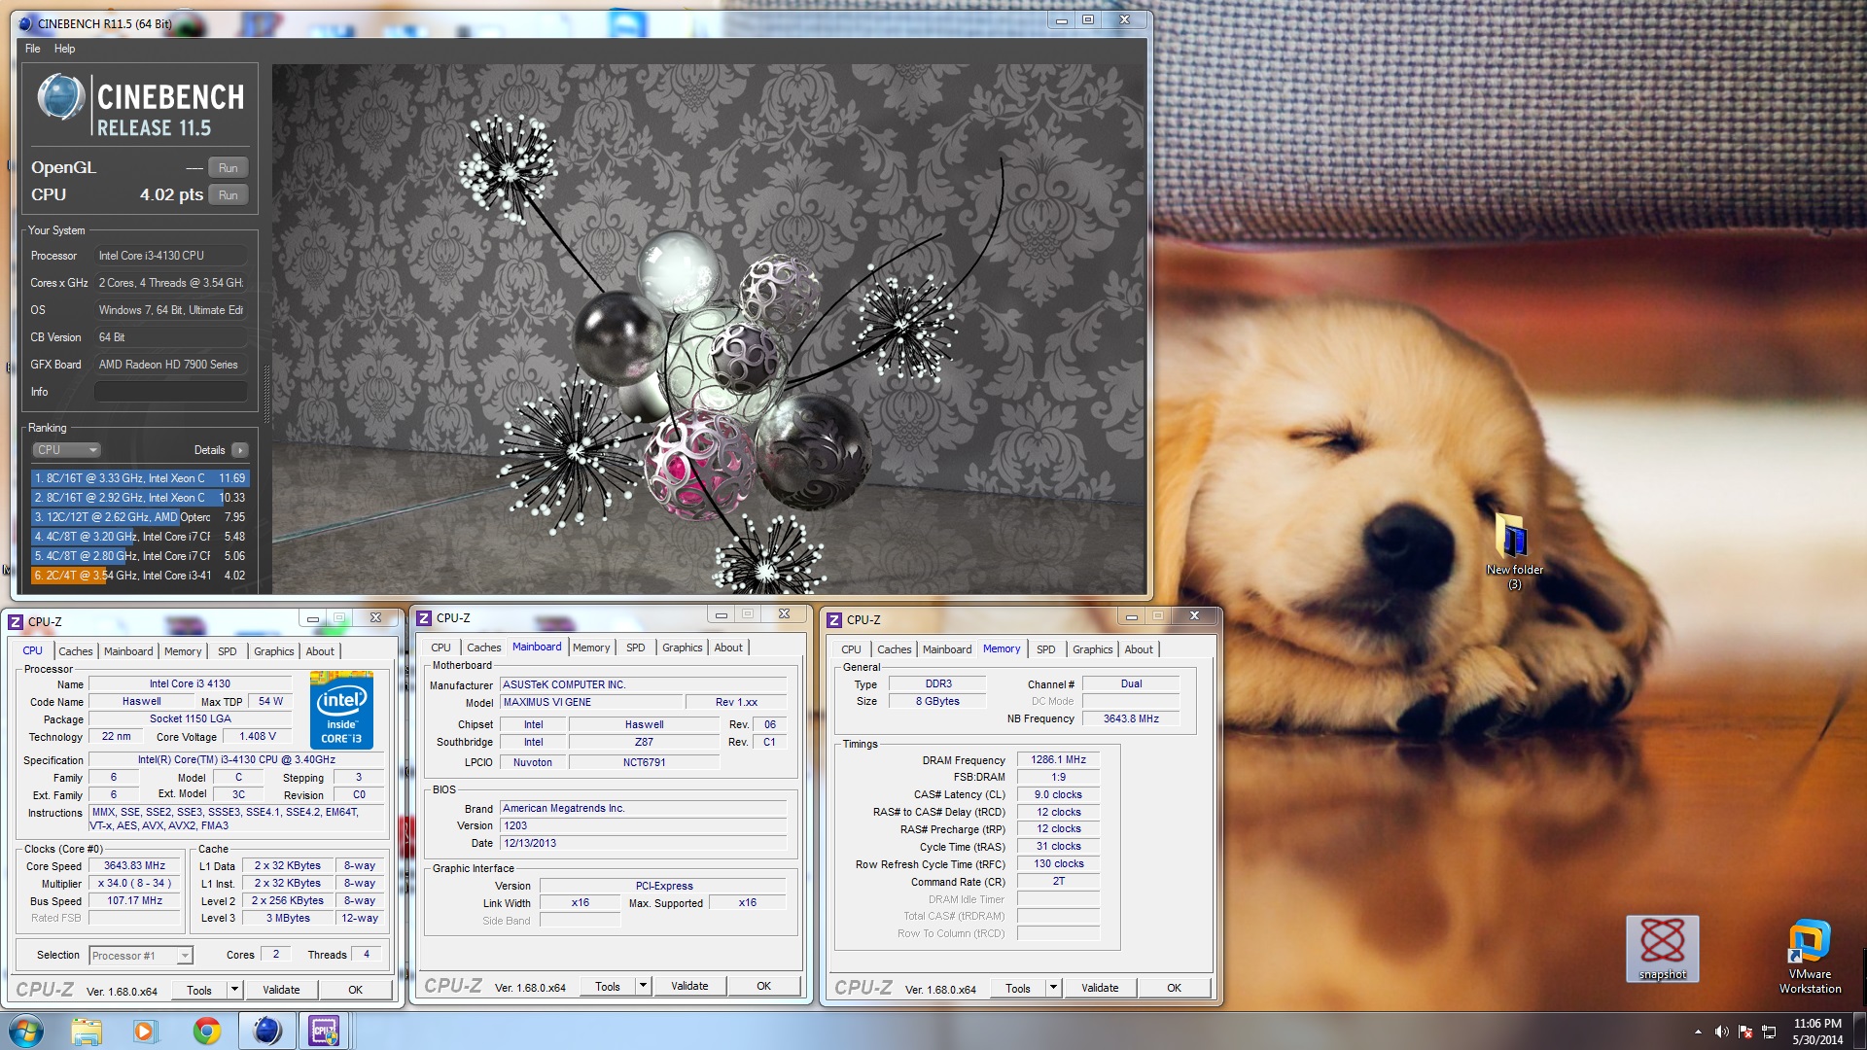Viewport: 1867px width, 1050px height.
Task: Switch to Mainboard tab in left CPU-Z window
Action: [x=128, y=651]
